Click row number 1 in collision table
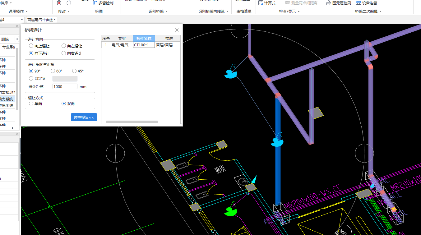The image size is (421, 235). click(106, 45)
